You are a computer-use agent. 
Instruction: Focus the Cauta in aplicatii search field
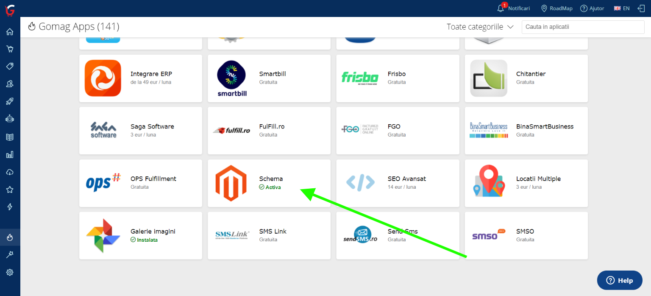click(x=583, y=27)
